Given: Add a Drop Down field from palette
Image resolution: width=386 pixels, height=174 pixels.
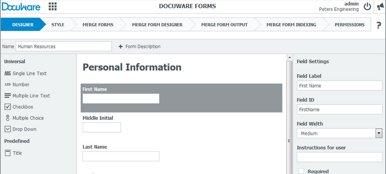Looking at the screenshot, I should click(20, 129).
